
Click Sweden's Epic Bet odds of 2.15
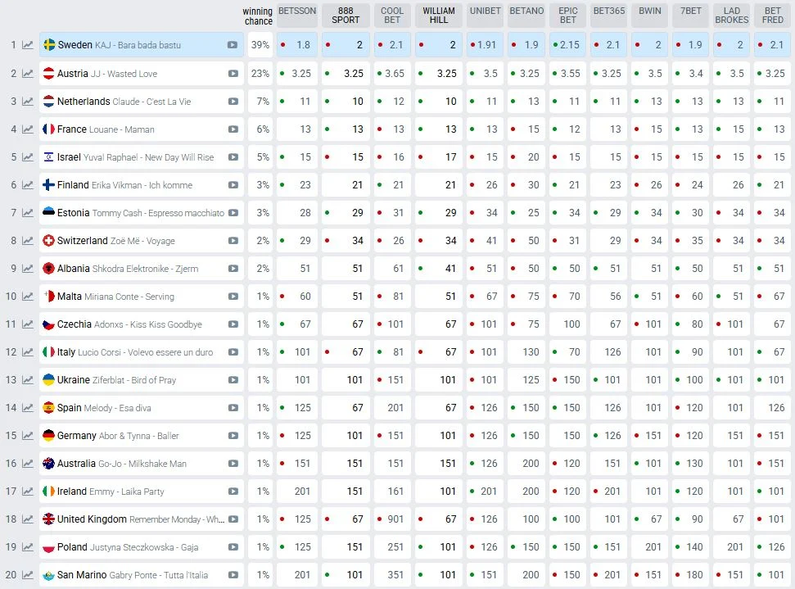point(568,45)
